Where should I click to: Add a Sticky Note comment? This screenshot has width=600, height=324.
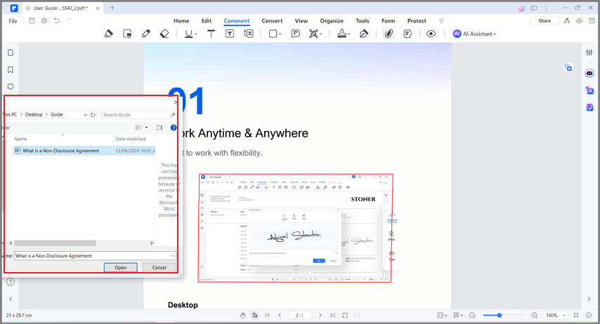pos(295,34)
